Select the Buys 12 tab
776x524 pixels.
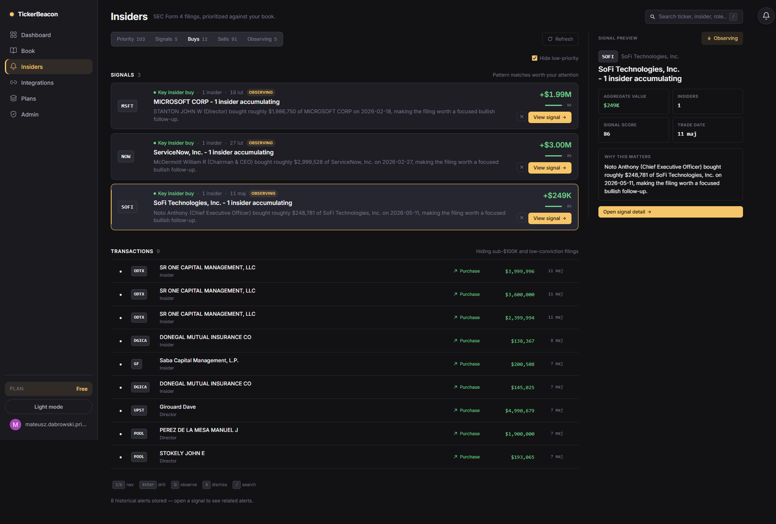198,39
